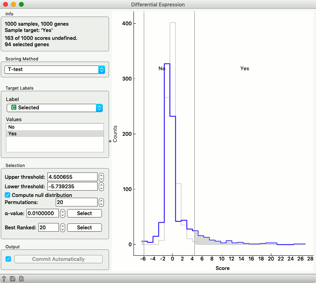This screenshot has width=316, height=283.
Task: Click the Commit Automatically button
Action: [58, 259]
